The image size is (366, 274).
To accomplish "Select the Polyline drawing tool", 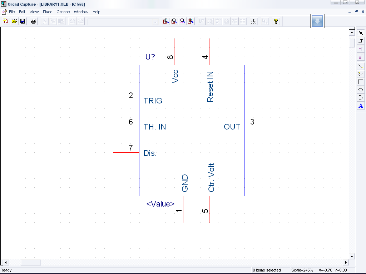I will [361, 74].
